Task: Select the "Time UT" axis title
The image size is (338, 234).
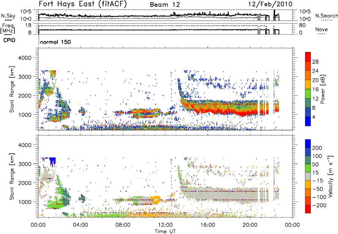Action: pyautogui.click(x=165, y=231)
